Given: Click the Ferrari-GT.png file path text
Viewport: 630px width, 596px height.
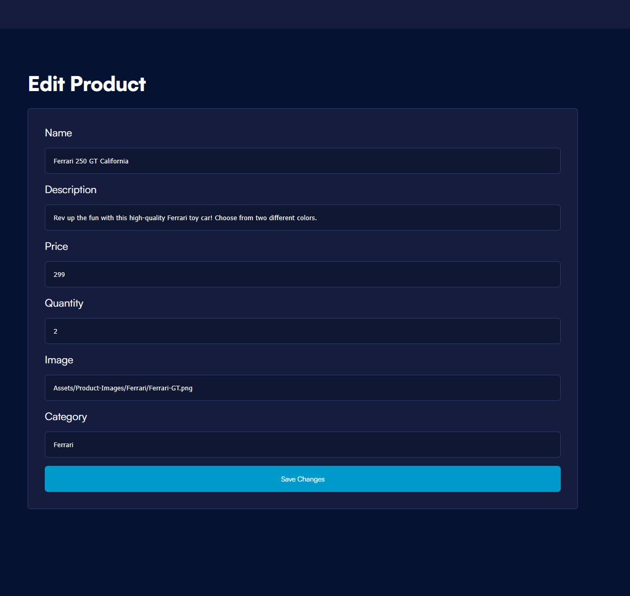Looking at the screenshot, I should coord(123,388).
